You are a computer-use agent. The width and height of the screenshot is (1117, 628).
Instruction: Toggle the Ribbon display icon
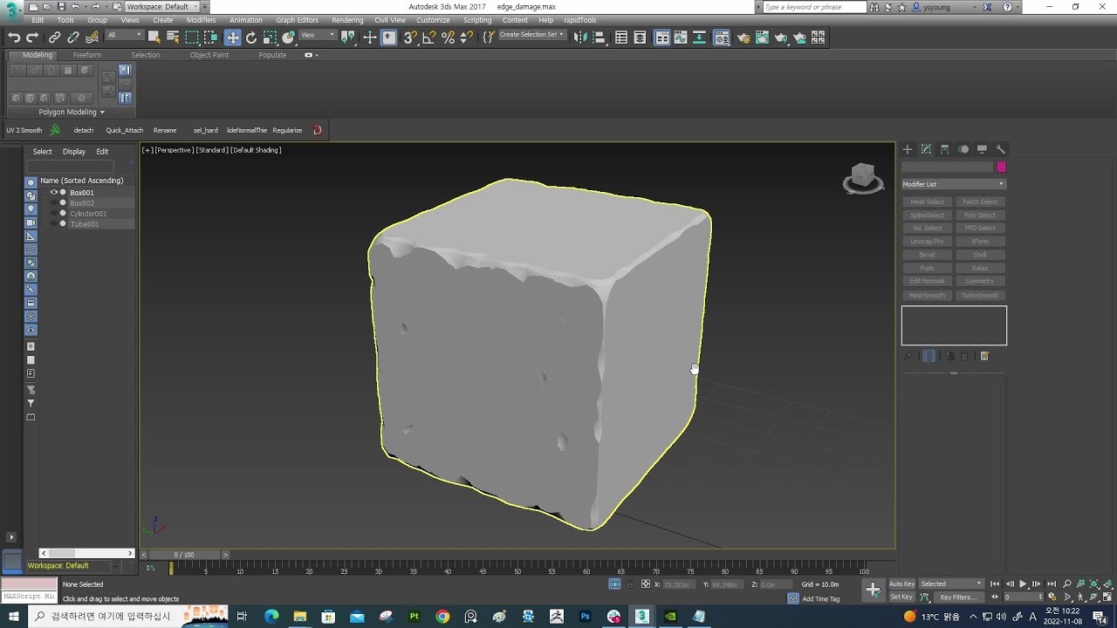click(x=662, y=38)
